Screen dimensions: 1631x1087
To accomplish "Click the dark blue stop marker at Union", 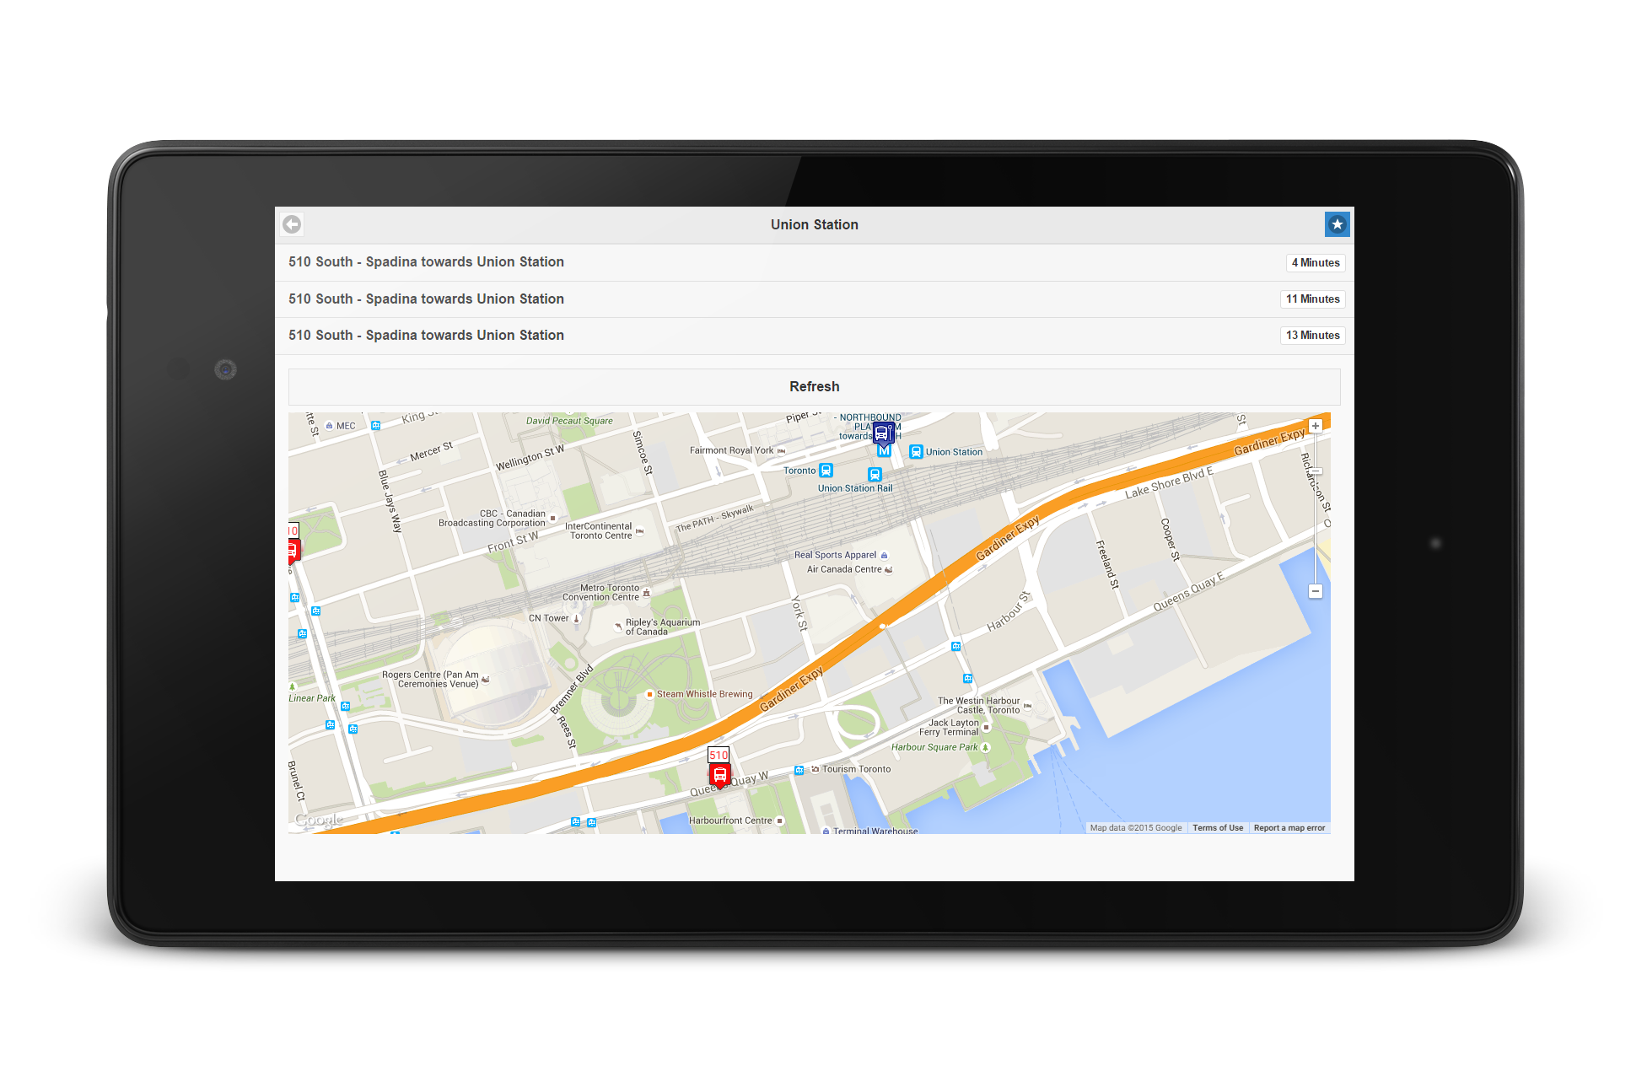I will coord(882,434).
